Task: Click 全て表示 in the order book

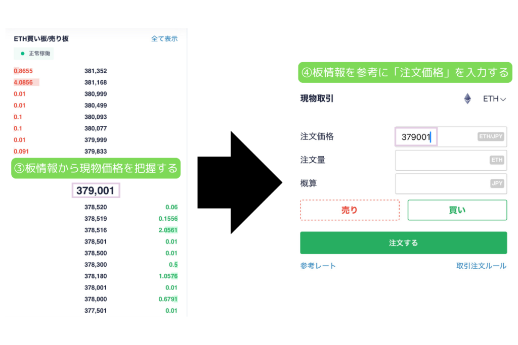Action: 164,38
